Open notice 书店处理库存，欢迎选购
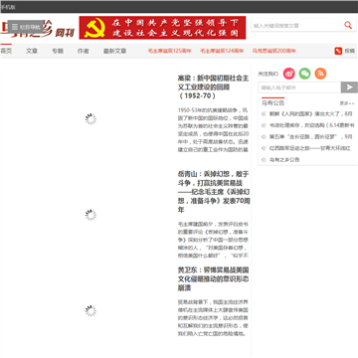The width and height of the screenshot is (358, 358). [x=312, y=125]
